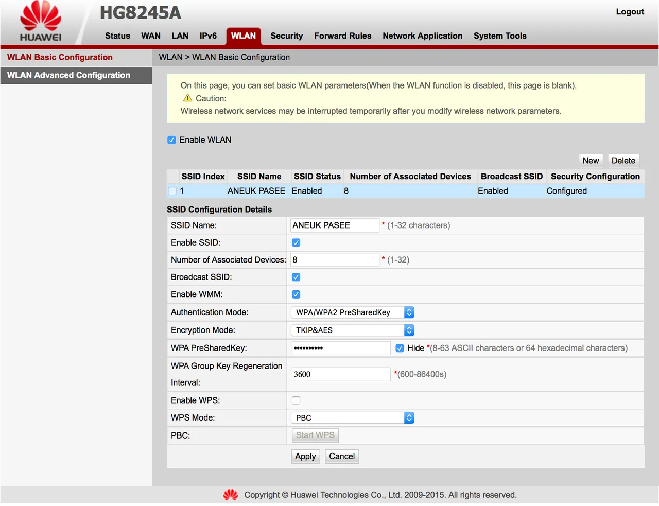This screenshot has width=659, height=506.
Task: Focus the Number of Associated Devices field
Action: (x=335, y=260)
